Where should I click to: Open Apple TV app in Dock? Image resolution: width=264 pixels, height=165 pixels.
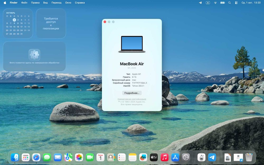(154, 157)
